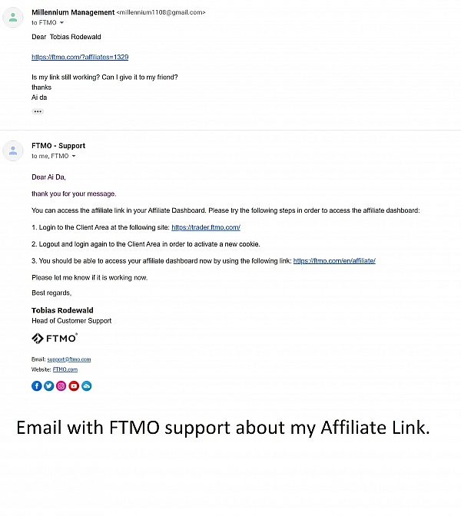461x516 pixels.
Task: Click the blue cloud icon in the signature
Action: tap(86, 385)
